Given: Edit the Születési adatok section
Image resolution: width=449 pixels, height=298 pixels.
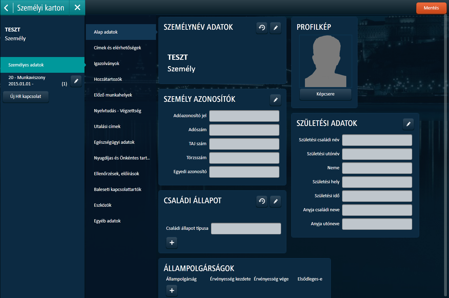Looking at the screenshot, I should pos(408,124).
